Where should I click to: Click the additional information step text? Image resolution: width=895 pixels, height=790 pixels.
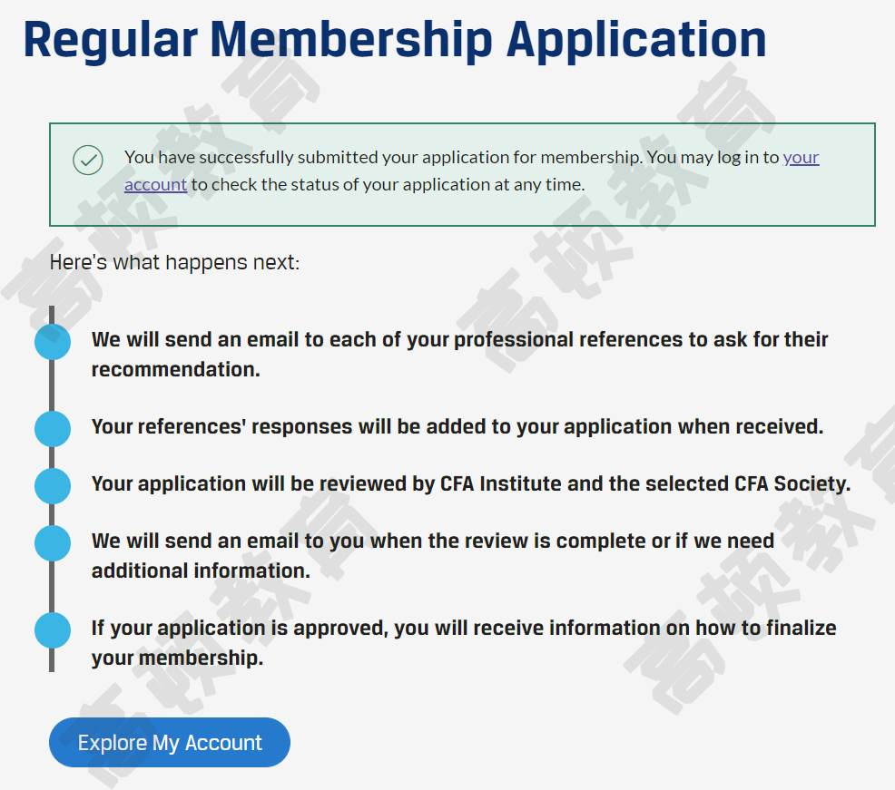(433, 556)
